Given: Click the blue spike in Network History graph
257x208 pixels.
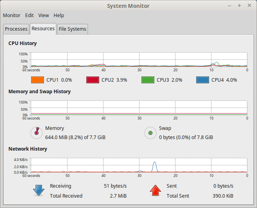Looking at the screenshot, I should [155, 167].
